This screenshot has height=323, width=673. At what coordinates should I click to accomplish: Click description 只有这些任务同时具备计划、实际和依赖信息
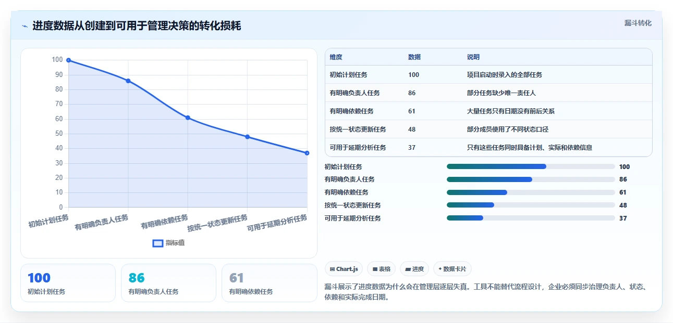pos(530,148)
